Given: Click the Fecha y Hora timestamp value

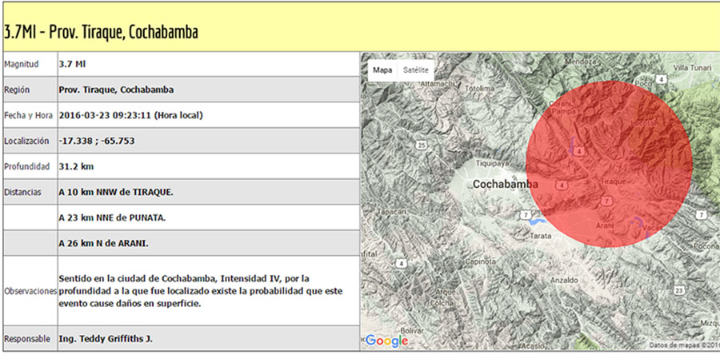Looking at the screenshot, I should pyautogui.click(x=130, y=116).
